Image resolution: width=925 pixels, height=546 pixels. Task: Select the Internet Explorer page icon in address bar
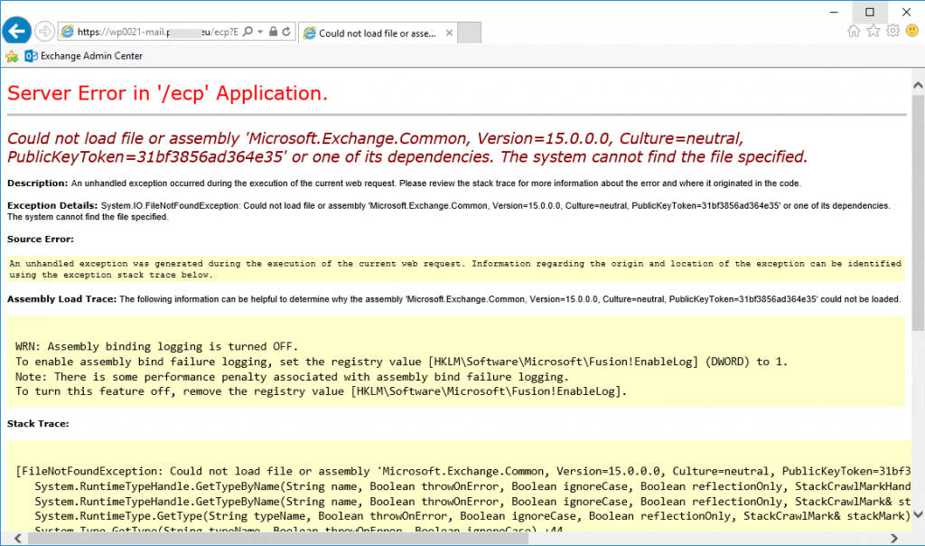(x=69, y=30)
